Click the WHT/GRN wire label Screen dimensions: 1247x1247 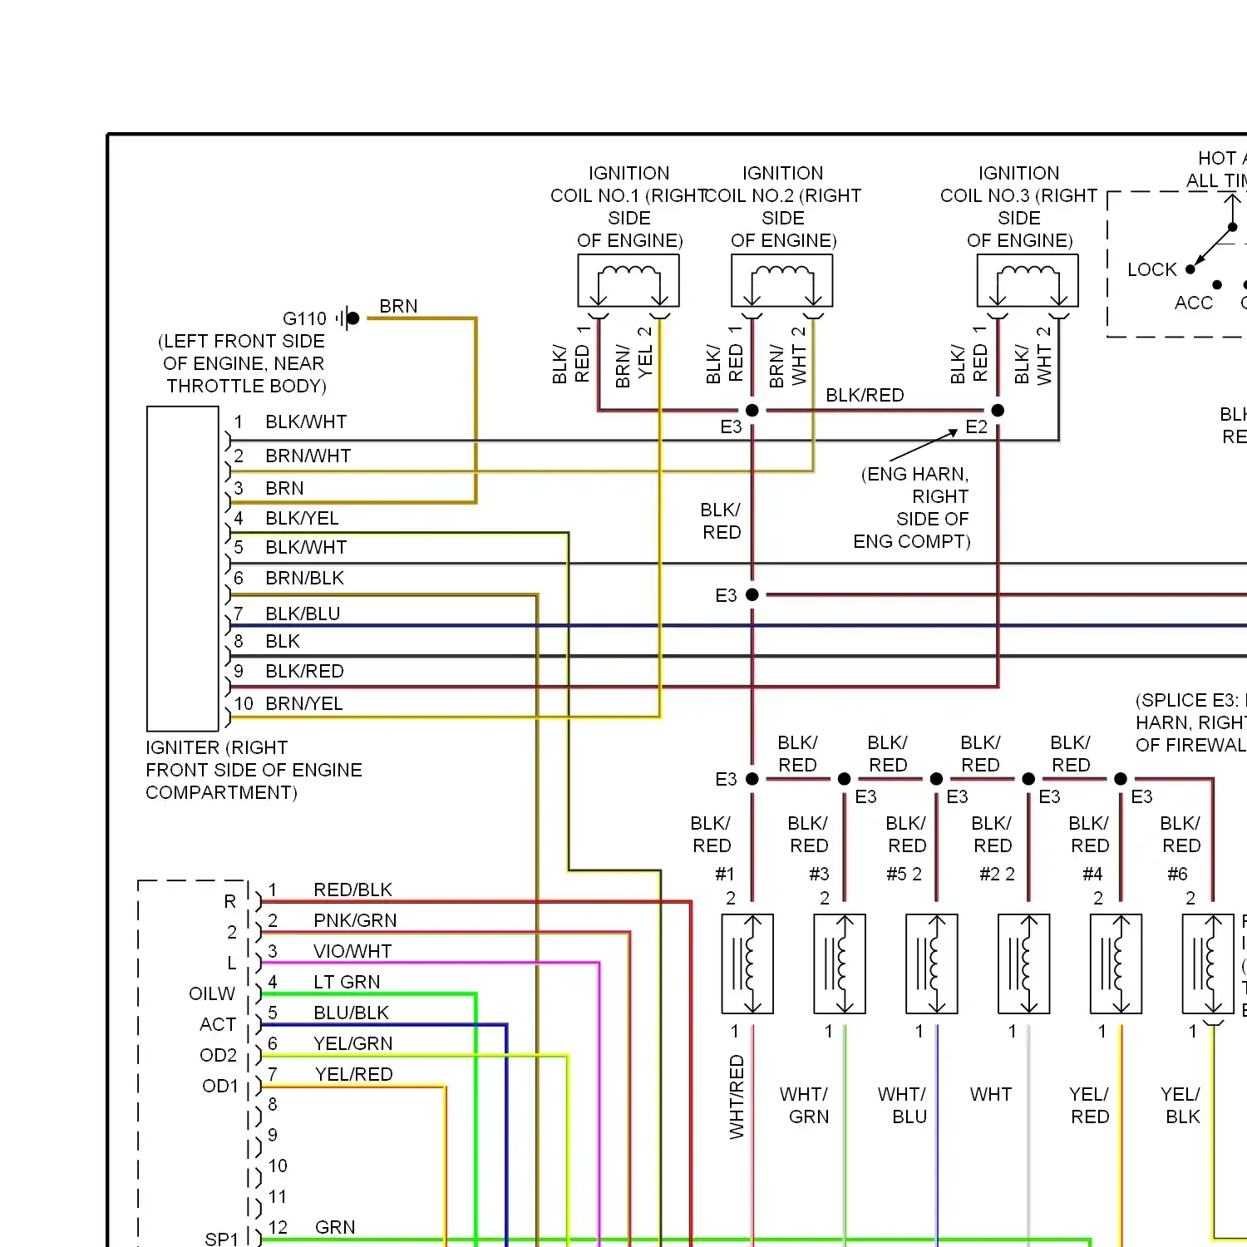tap(805, 1105)
